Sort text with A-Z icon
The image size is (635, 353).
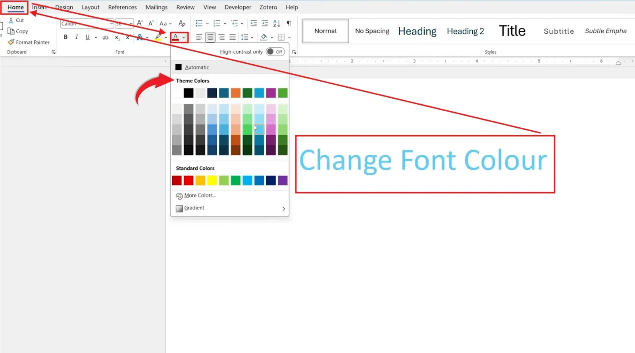[277, 23]
